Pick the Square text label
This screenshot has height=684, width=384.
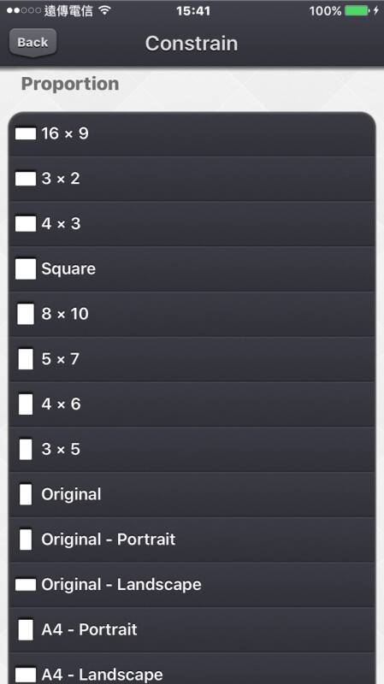68,269
